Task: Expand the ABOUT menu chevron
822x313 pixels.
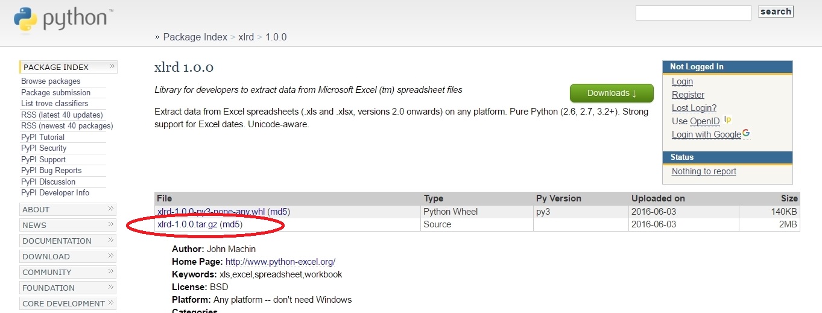Action: [x=111, y=209]
